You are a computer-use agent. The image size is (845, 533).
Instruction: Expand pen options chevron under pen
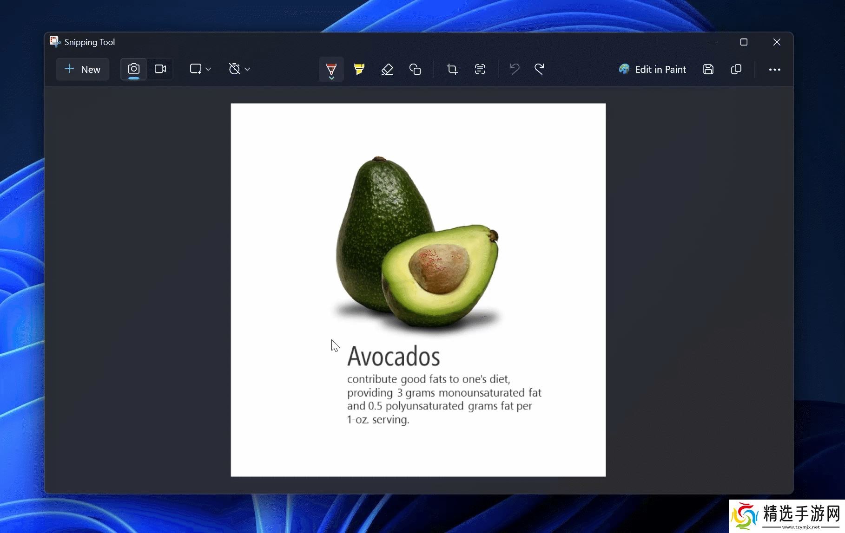[331, 78]
